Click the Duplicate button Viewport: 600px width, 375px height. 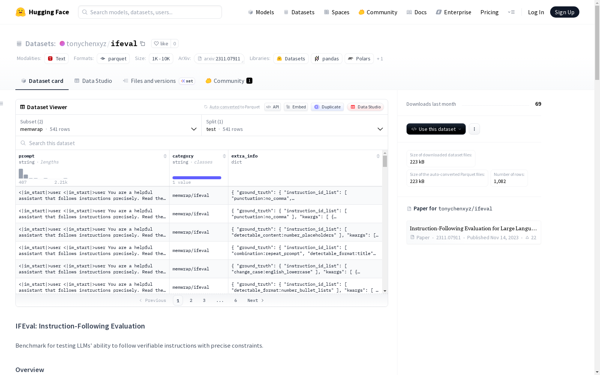(x=327, y=107)
